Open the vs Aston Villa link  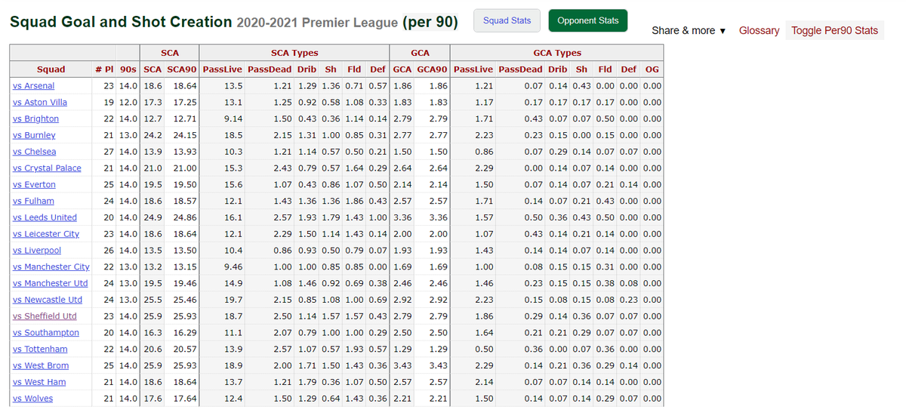40,103
